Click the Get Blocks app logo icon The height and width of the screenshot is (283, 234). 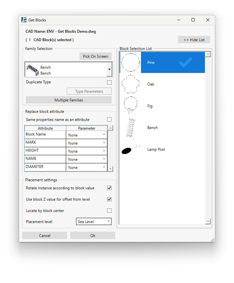(x=24, y=20)
